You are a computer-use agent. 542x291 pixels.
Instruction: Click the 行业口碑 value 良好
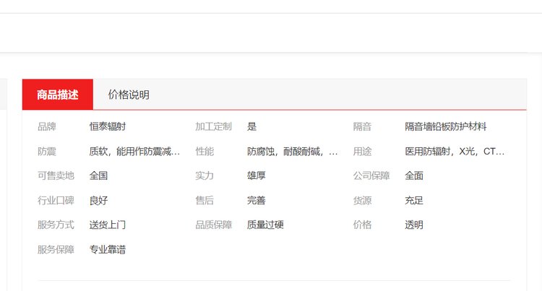98,200
